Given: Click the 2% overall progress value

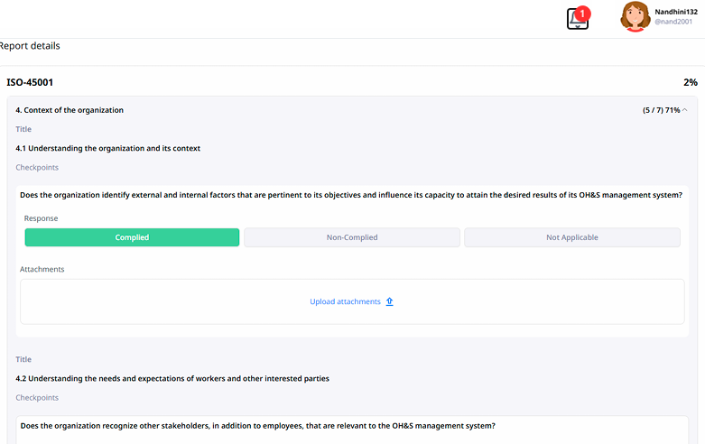Looking at the screenshot, I should (690, 82).
